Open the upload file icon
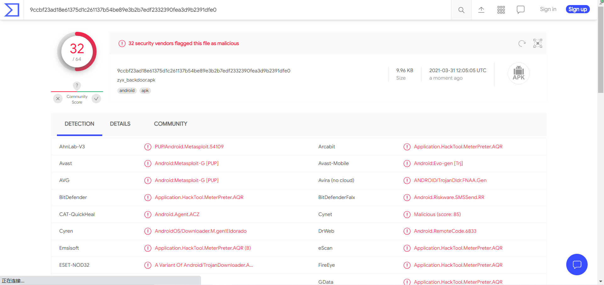Screen dimensions: 604x285 point(481,10)
